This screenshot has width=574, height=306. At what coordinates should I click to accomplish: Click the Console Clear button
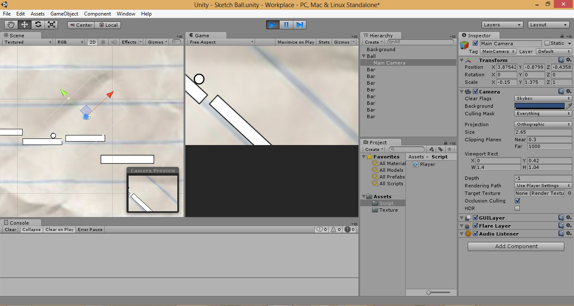11,229
